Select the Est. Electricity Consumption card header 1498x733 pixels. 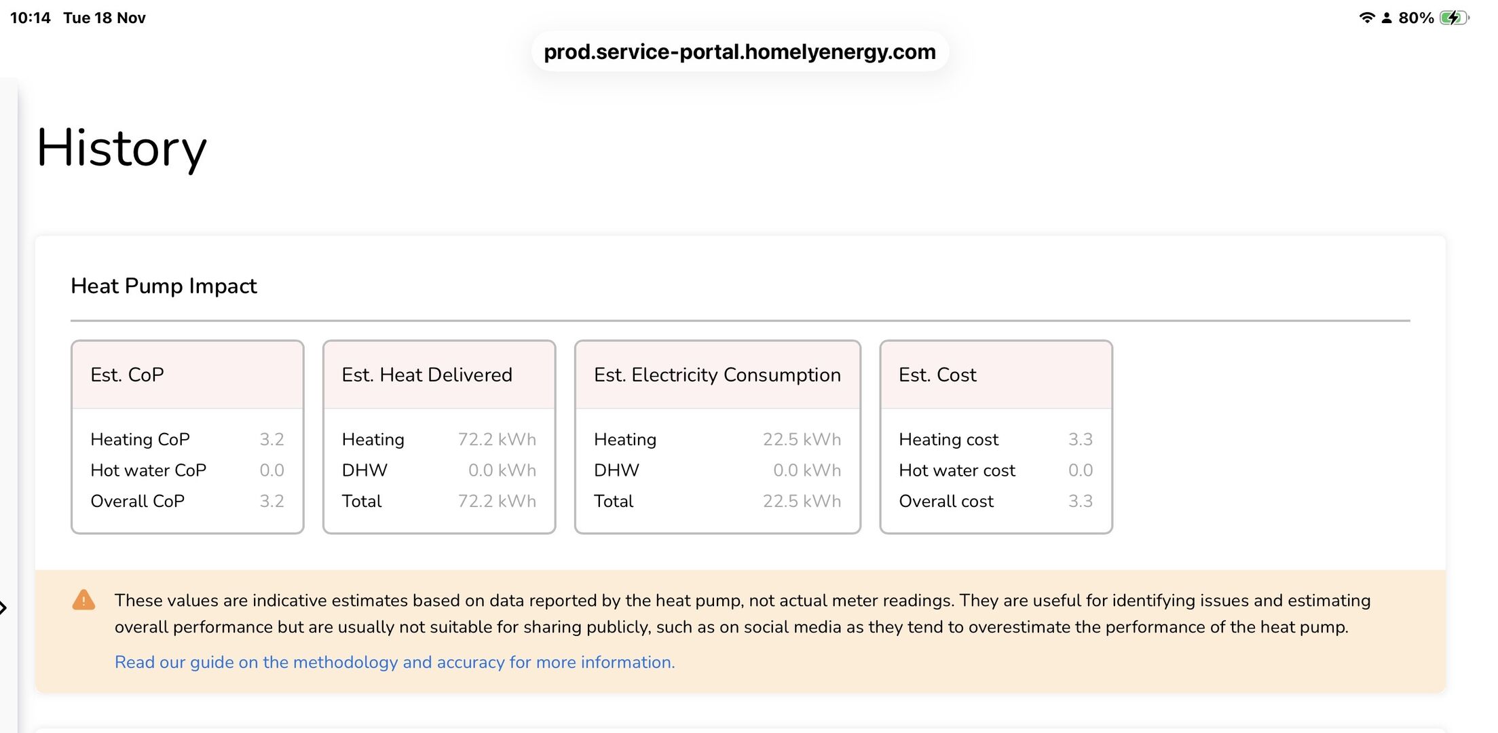717,375
